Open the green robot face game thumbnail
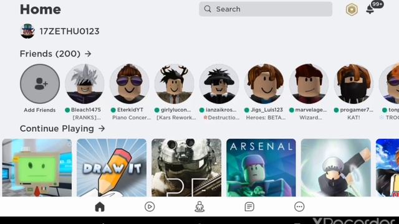 [x=37, y=167]
